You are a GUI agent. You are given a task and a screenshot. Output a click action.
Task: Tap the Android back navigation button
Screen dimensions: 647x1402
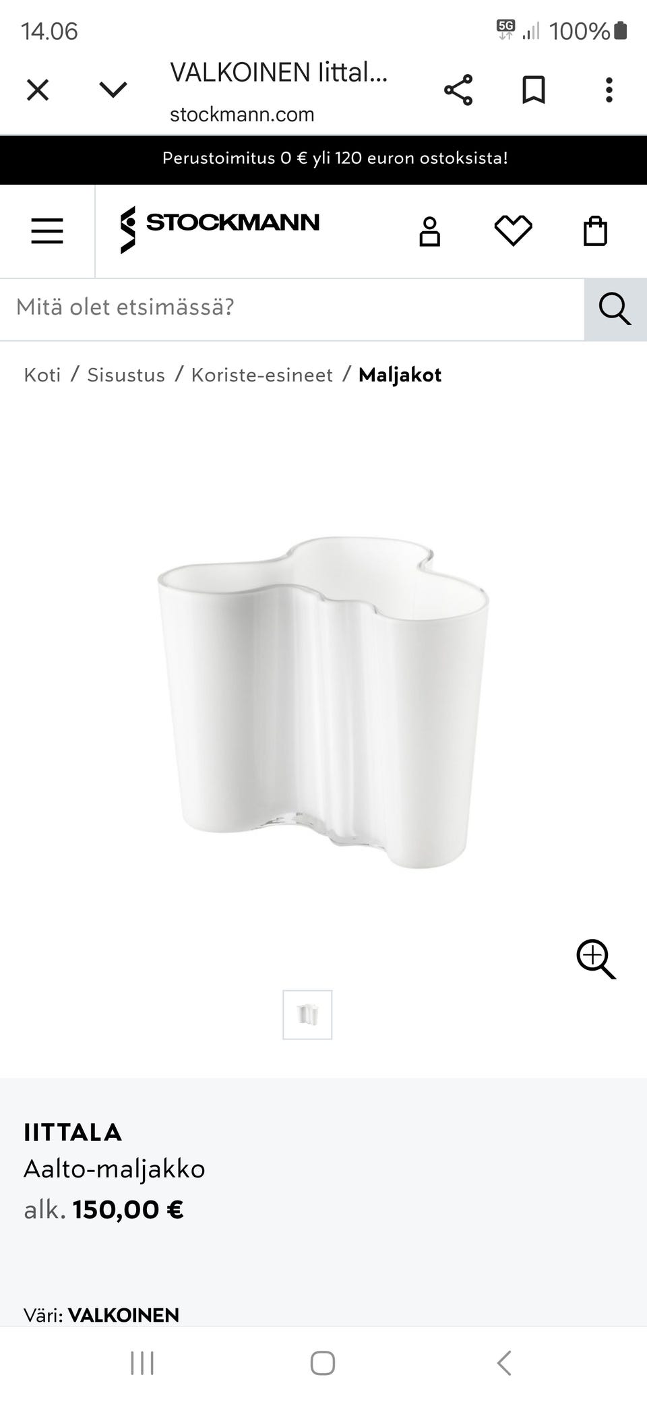504,1363
